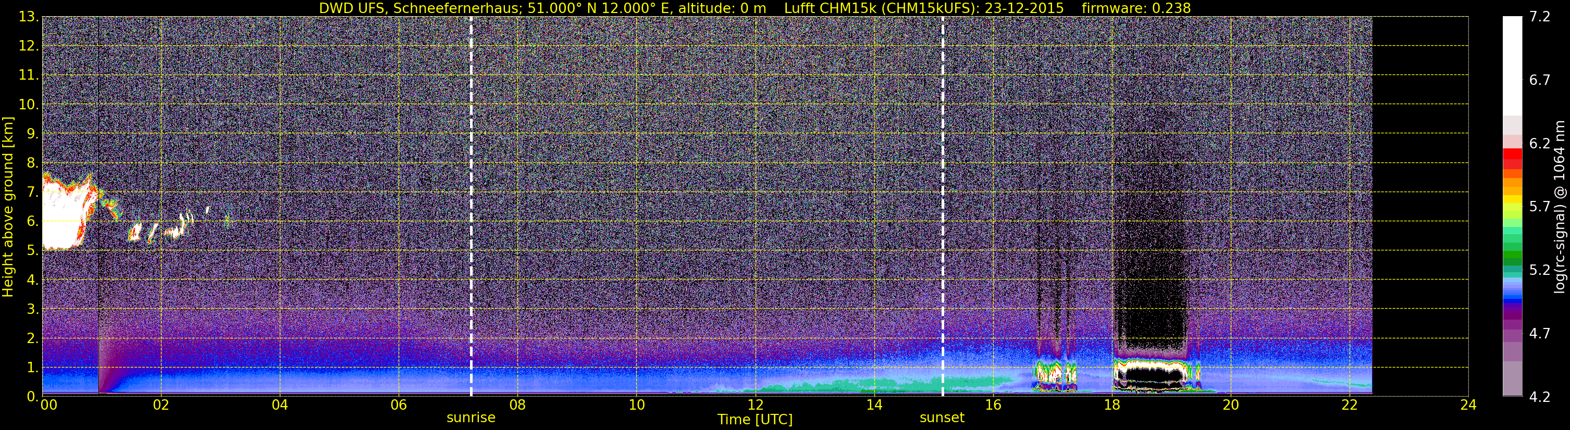The width and height of the screenshot is (1570, 430).
Task: Click the date '23-12-2015' in the title
Action: [x=1024, y=8]
